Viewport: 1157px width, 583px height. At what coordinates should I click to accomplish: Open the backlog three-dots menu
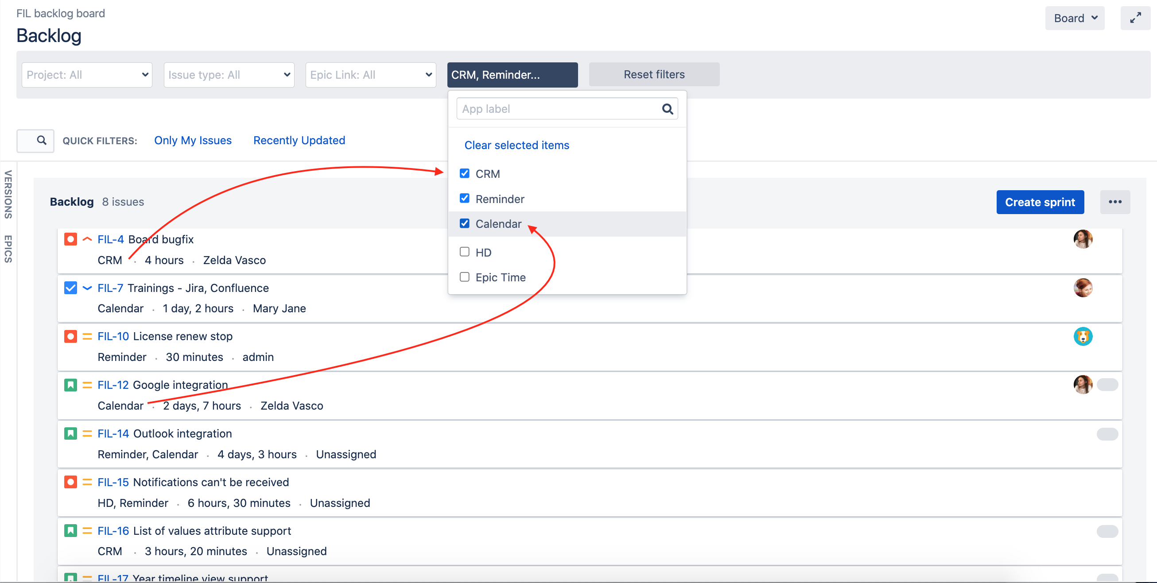(x=1115, y=202)
